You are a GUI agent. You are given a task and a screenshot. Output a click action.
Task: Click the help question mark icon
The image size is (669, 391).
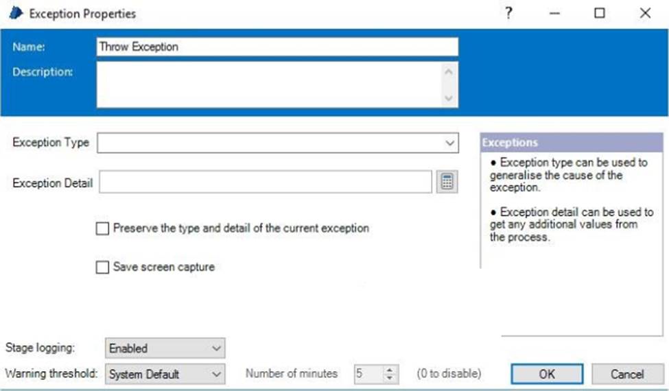click(x=508, y=13)
